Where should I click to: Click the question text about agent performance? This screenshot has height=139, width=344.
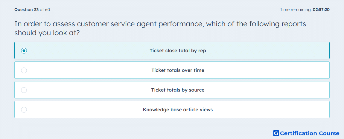click(160, 28)
